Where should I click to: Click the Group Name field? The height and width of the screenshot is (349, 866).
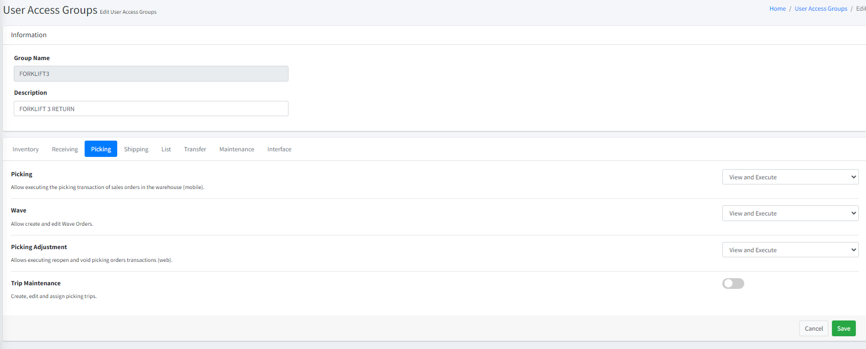point(151,74)
